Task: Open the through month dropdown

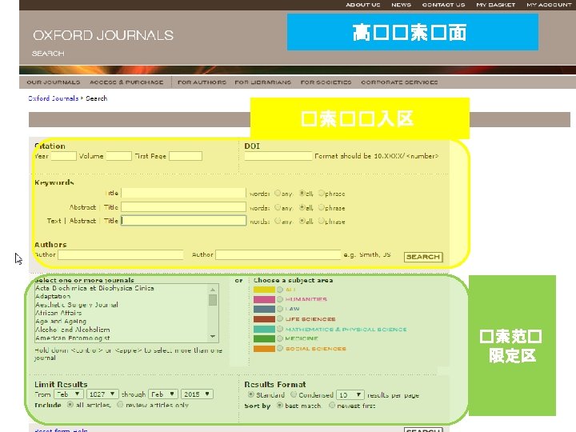Action: [163, 394]
